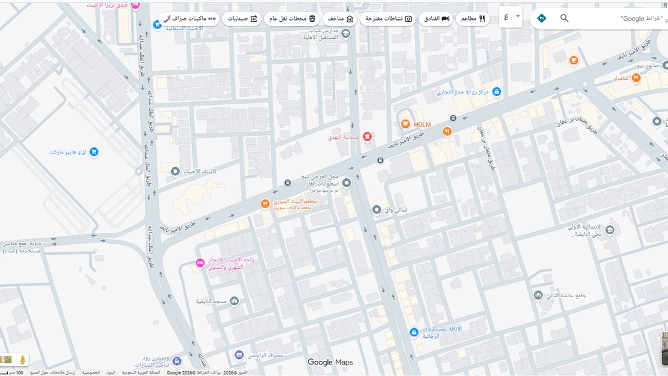Click the magnifying glass search icon
This screenshot has height=376, width=668.
tap(564, 18)
